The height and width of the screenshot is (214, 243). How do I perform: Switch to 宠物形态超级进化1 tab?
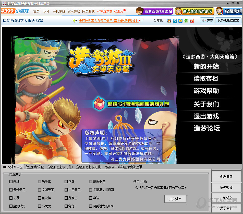click(60, 167)
